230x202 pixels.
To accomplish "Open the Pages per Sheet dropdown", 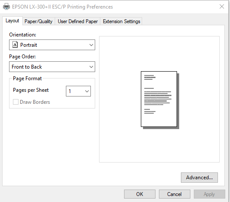I will pos(78,91).
